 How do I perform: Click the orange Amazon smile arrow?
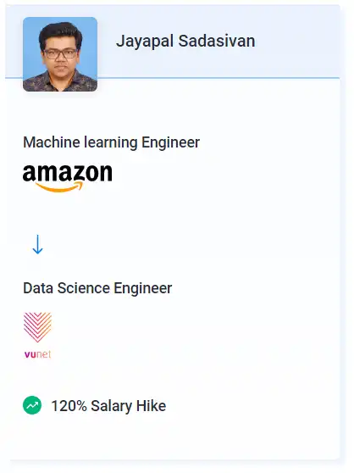point(59,186)
